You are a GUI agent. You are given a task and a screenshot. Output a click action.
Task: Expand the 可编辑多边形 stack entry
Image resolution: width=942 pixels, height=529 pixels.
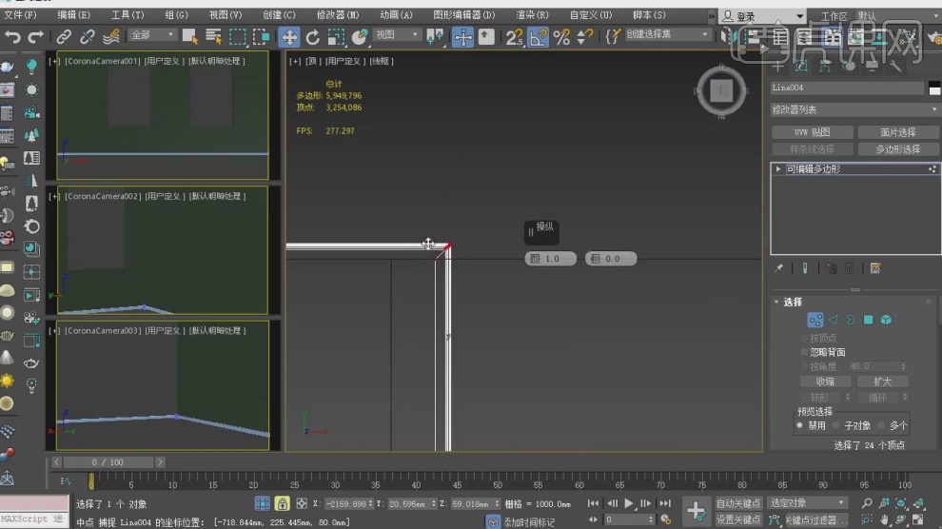click(779, 169)
